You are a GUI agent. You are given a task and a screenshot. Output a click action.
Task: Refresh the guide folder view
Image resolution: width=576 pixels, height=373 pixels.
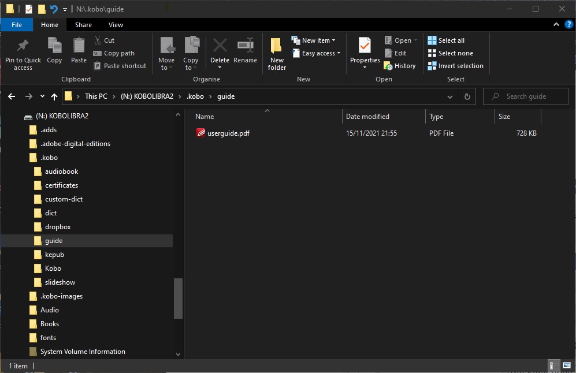pyautogui.click(x=467, y=96)
